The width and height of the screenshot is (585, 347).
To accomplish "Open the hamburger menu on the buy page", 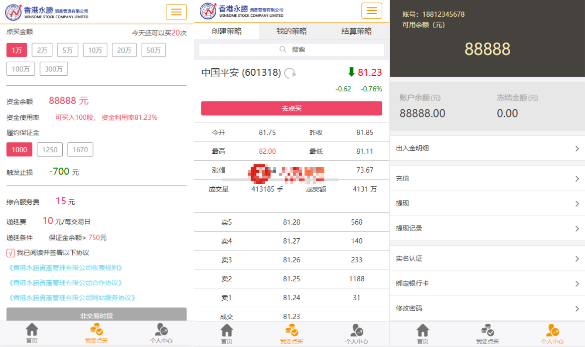I will tap(176, 12).
